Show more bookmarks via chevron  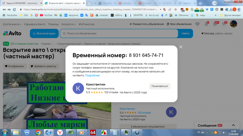[215, 15]
